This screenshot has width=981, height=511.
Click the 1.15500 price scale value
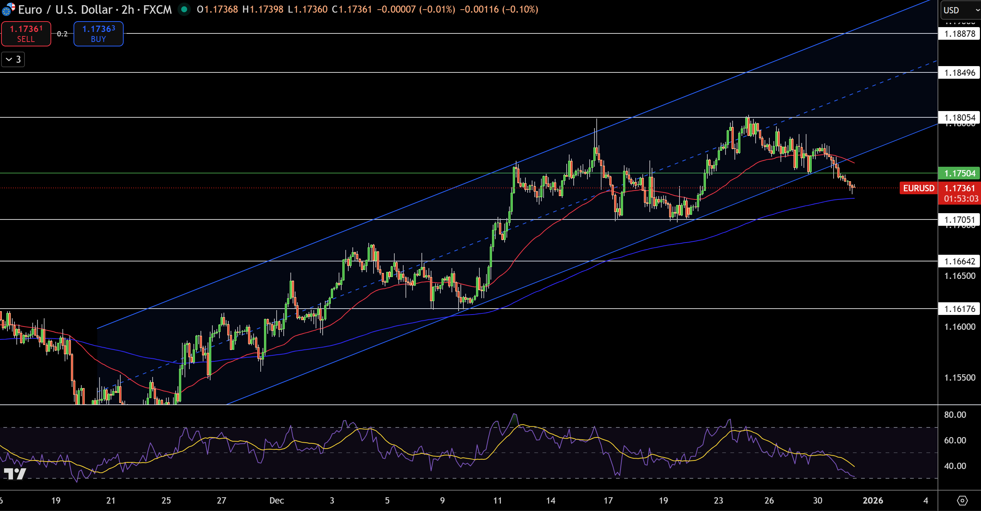coord(959,378)
